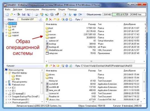This screenshot has height=111, width=150.
Task: Click New Folder icon in image toolbar
Action: (x=54, y=19)
